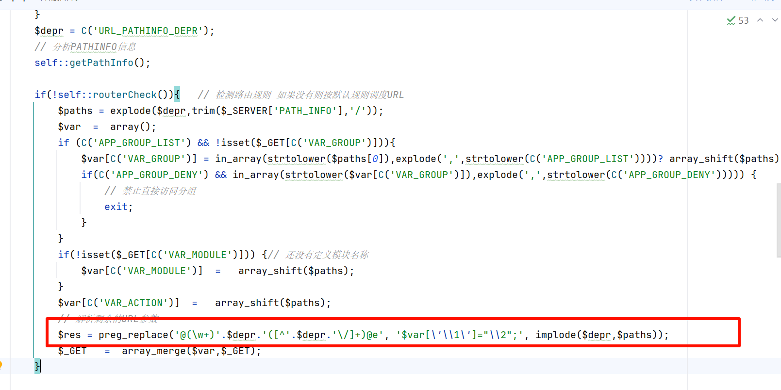
Task: Click the first 'APP_GROUP_DENY' string
Action: point(157,175)
